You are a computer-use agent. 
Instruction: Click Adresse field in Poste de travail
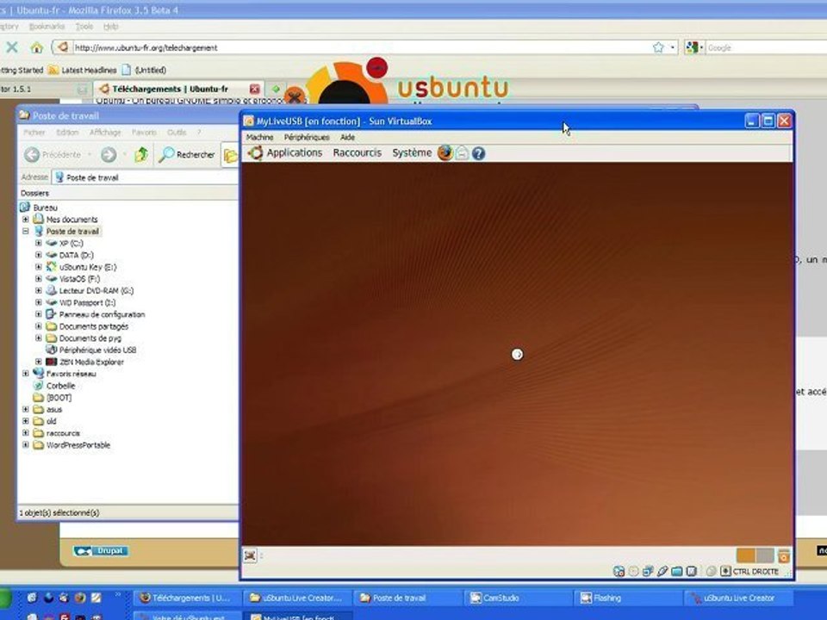point(145,177)
